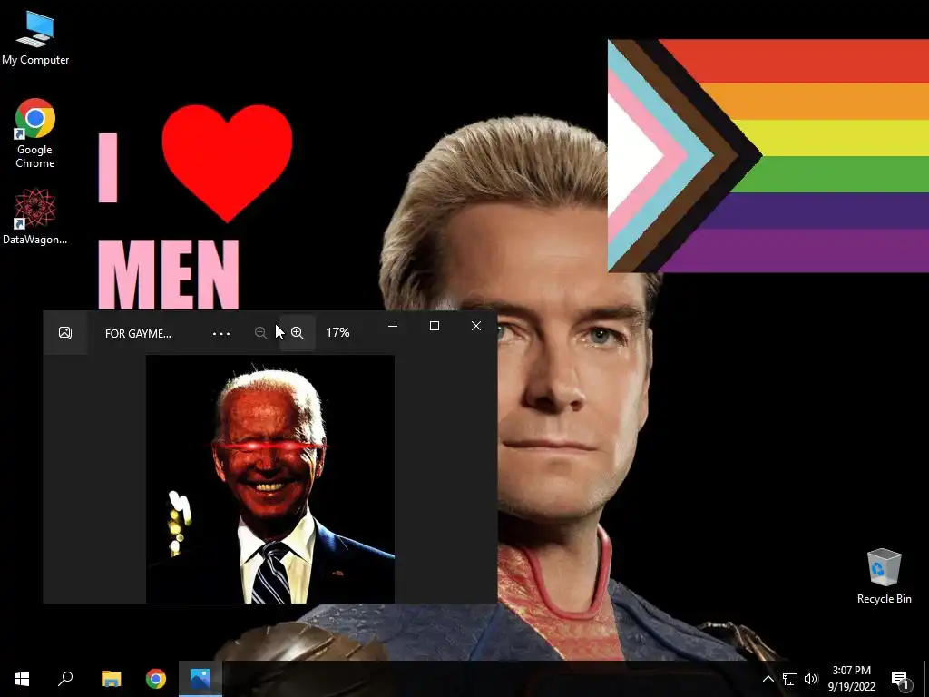Launch Chrome from the taskbar
929x697 pixels.
click(x=156, y=679)
